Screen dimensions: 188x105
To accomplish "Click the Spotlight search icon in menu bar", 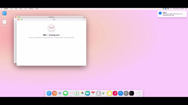I will click(x=171, y=9).
